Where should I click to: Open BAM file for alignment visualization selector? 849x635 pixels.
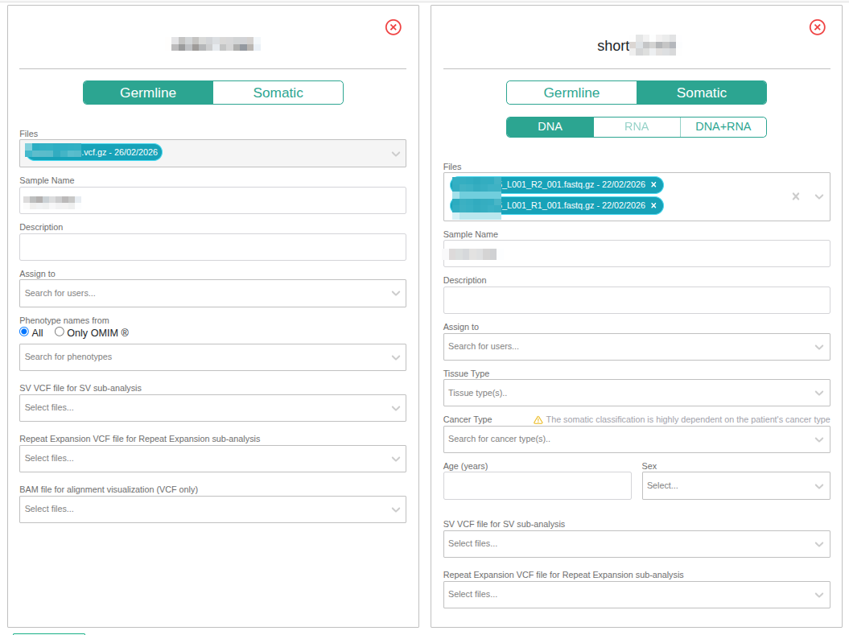tap(212, 509)
